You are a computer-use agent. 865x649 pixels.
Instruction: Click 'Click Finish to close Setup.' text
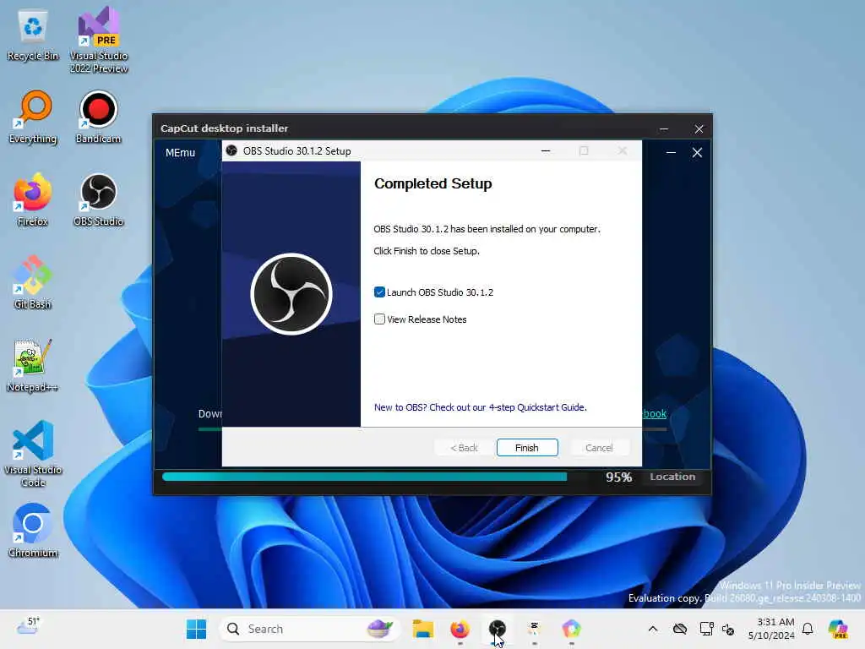tap(427, 251)
